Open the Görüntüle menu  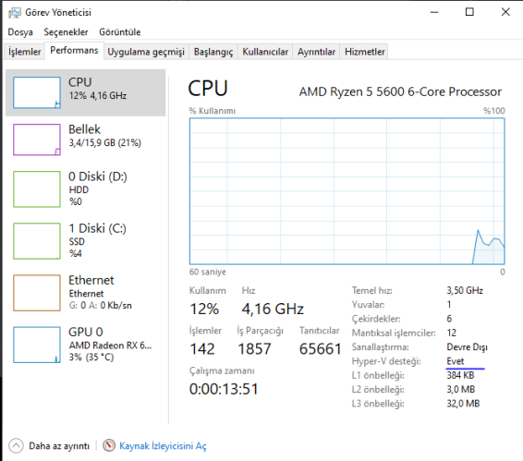[120, 32]
